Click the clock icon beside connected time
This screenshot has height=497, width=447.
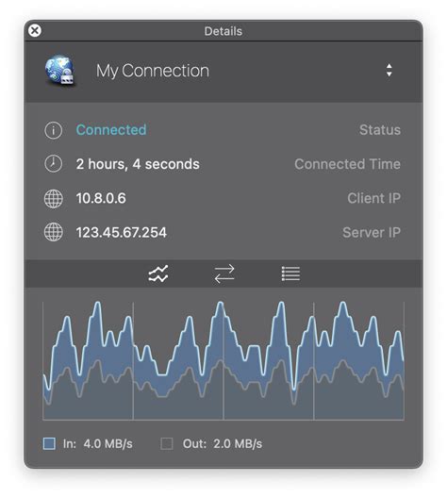pyautogui.click(x=53, y=164)
